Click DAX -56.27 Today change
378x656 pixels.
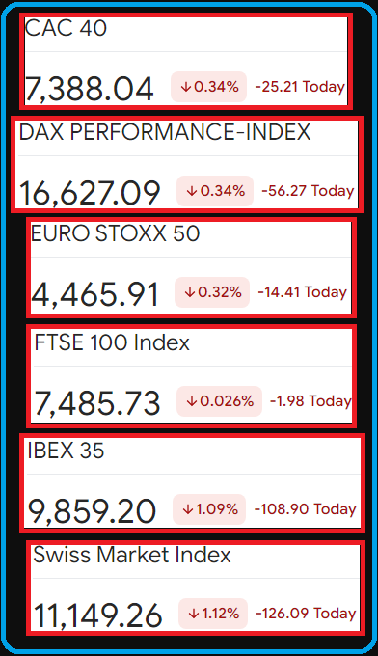308,191
